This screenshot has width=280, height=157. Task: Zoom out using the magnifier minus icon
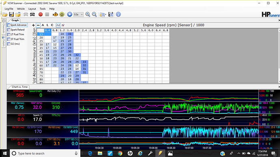pos(94,15)
